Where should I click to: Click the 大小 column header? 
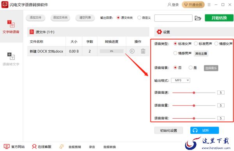click(x=74, y=42)
